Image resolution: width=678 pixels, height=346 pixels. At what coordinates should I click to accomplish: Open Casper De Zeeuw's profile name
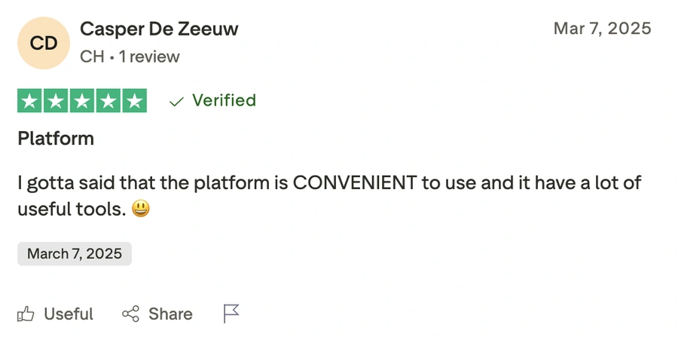[x=159, y=29]
